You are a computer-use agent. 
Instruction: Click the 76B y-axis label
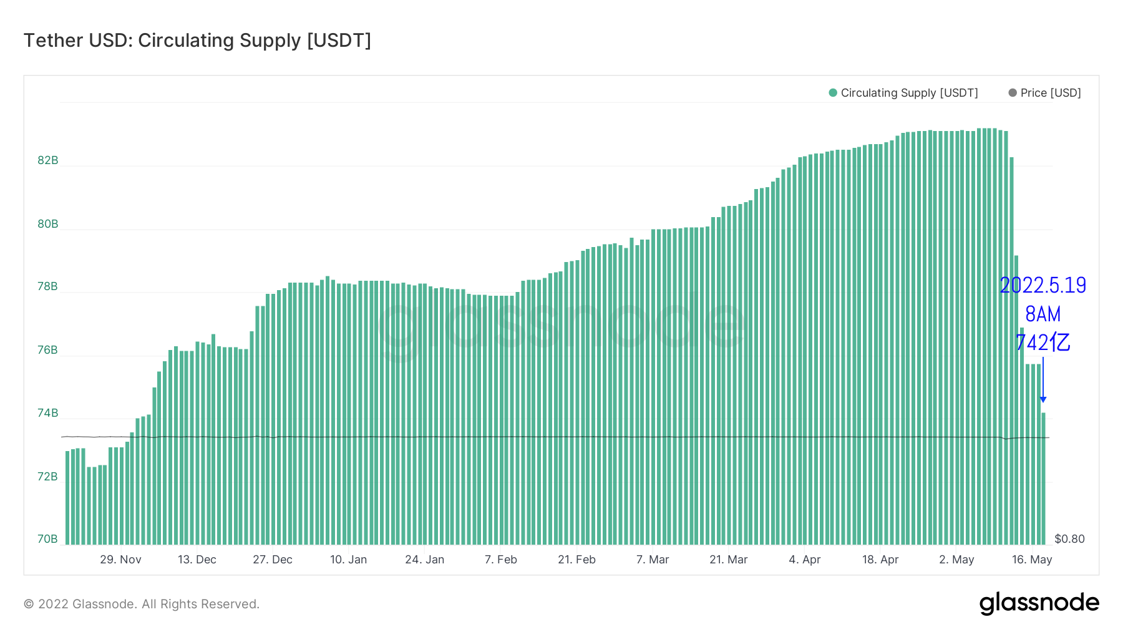48,350
